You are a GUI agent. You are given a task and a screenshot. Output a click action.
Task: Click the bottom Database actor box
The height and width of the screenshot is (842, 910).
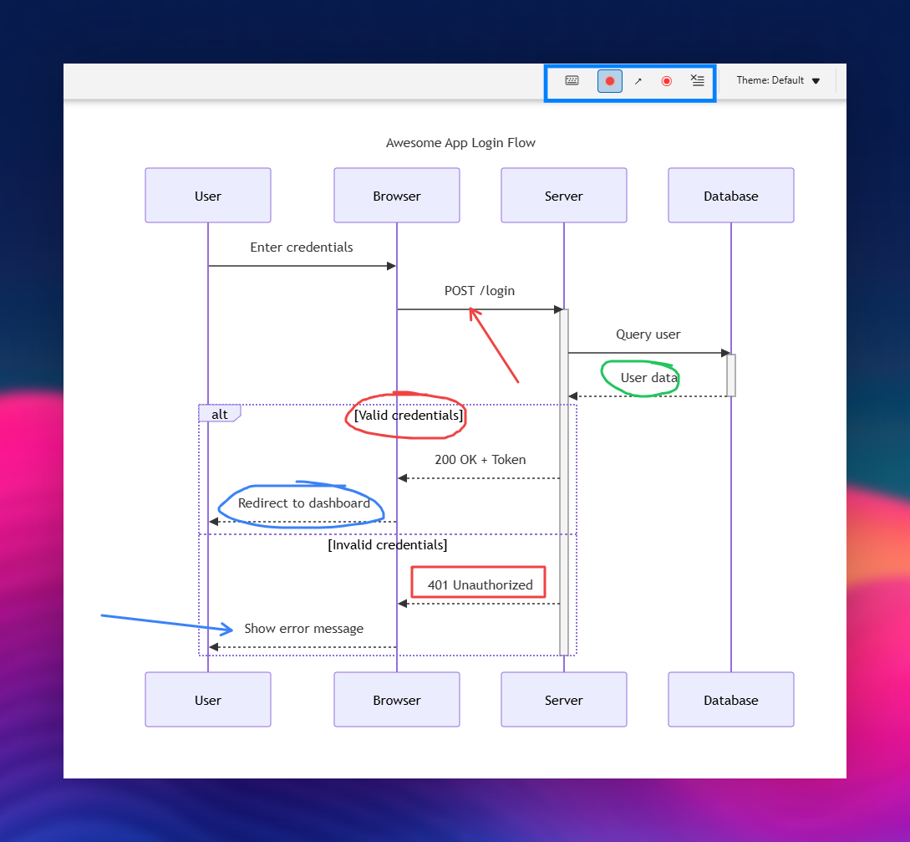click(x=730, y=700)
